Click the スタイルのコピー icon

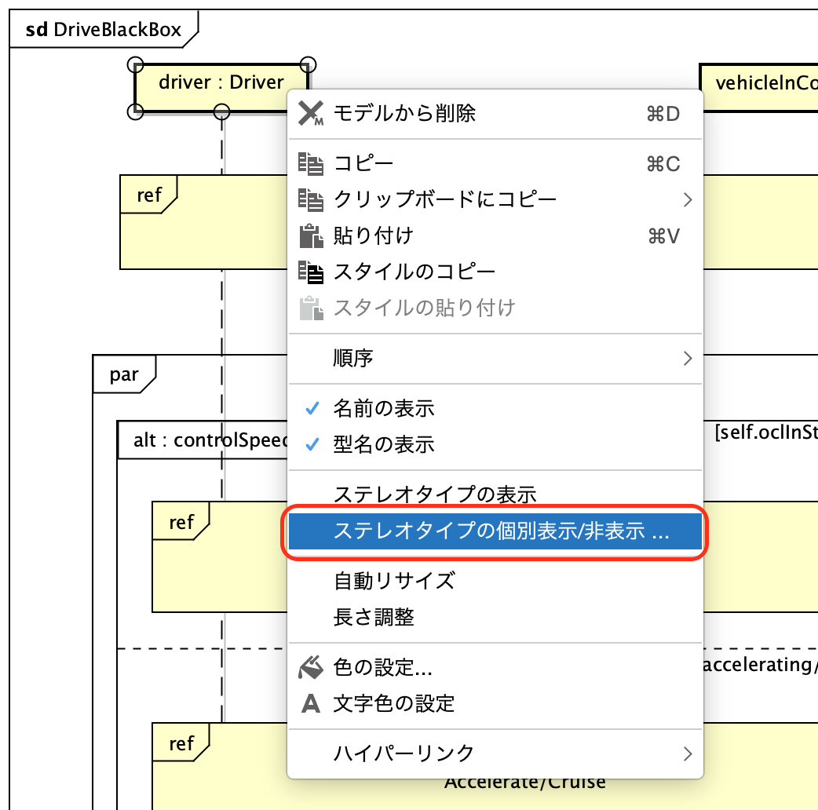coord(311,272)
